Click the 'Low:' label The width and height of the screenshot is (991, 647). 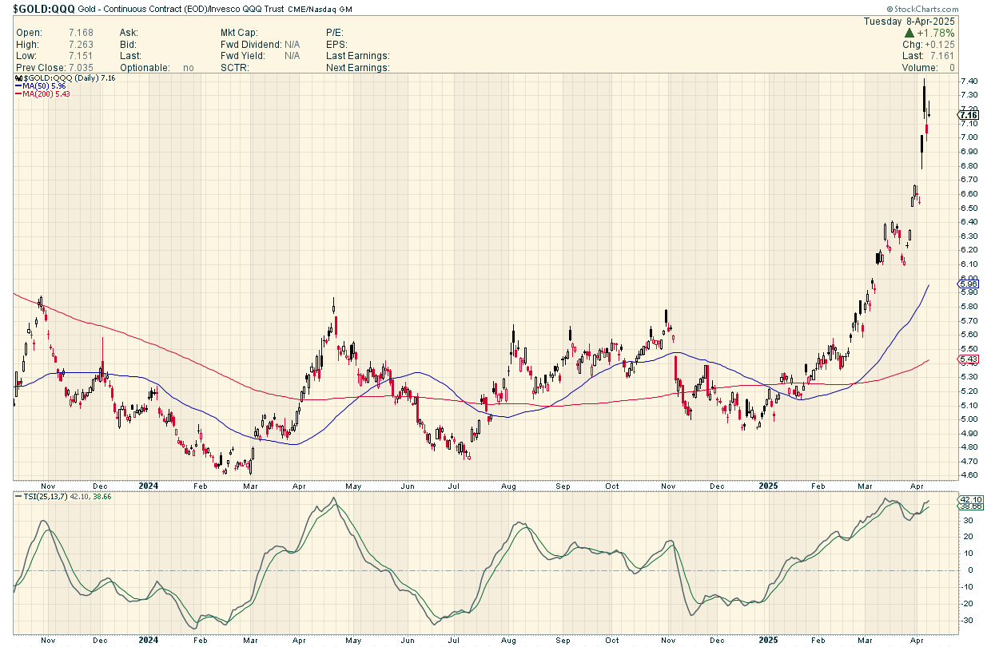pyautogui.click(x=27, y=56)
